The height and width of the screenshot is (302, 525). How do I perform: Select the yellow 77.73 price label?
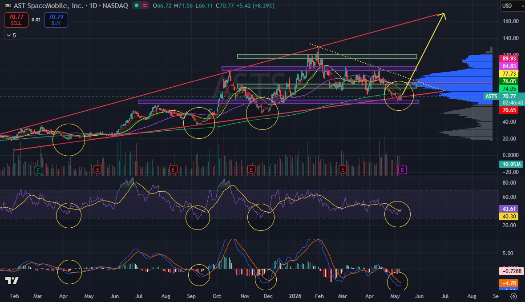click(x=509, y=74)
